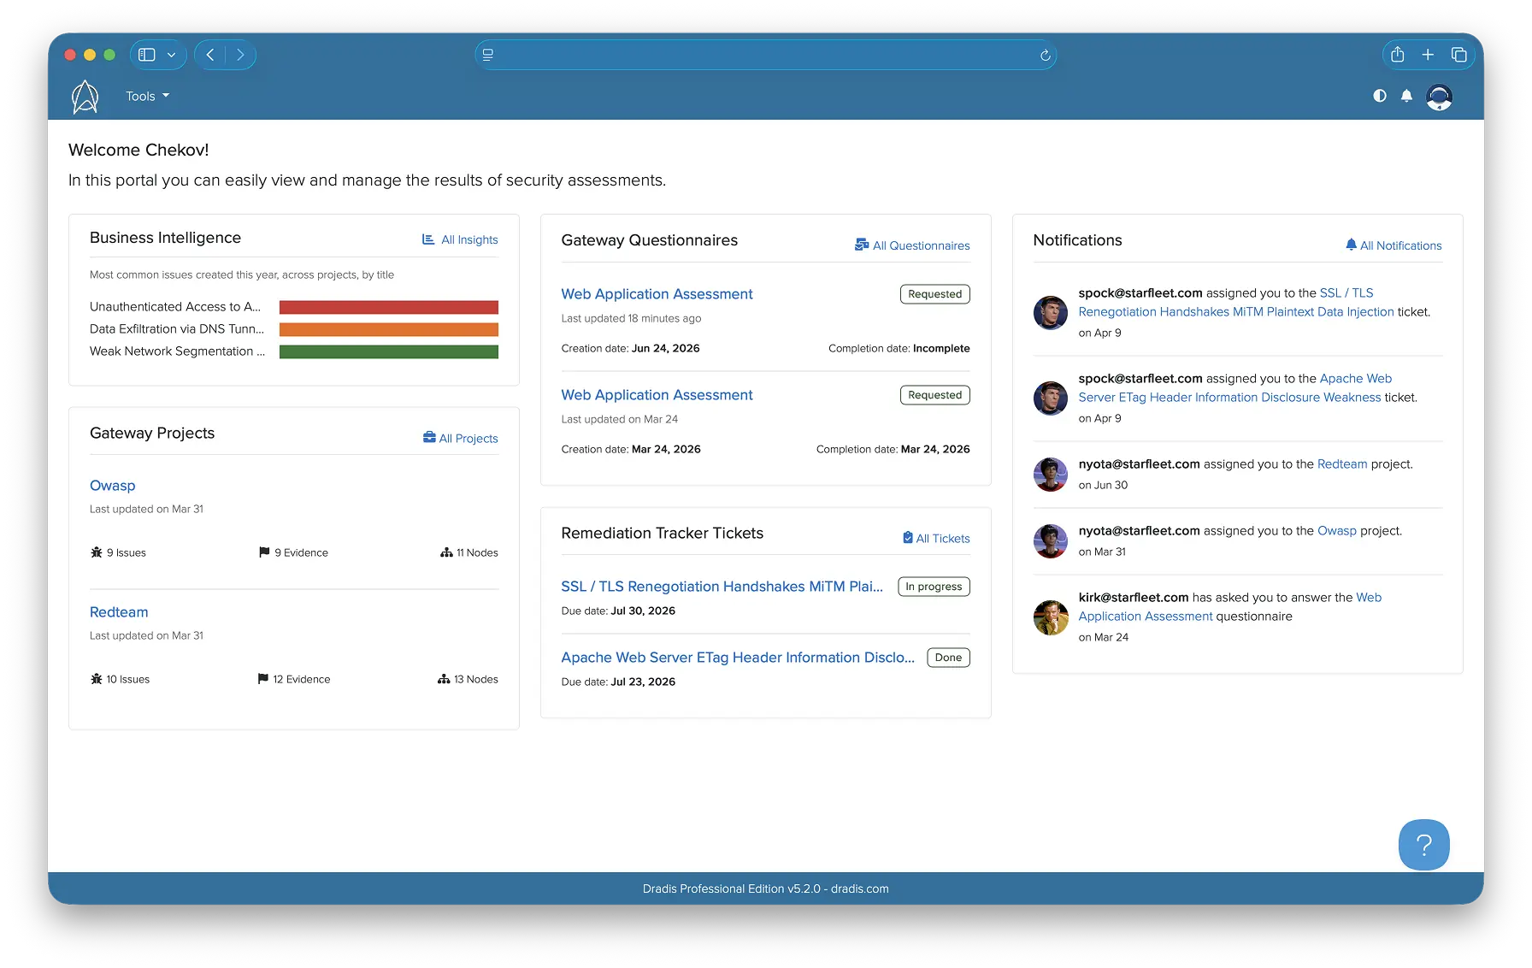Click kirk's avatar in notifications
The width and height of the screenshot is (1532, 968).
(1051, 617)
